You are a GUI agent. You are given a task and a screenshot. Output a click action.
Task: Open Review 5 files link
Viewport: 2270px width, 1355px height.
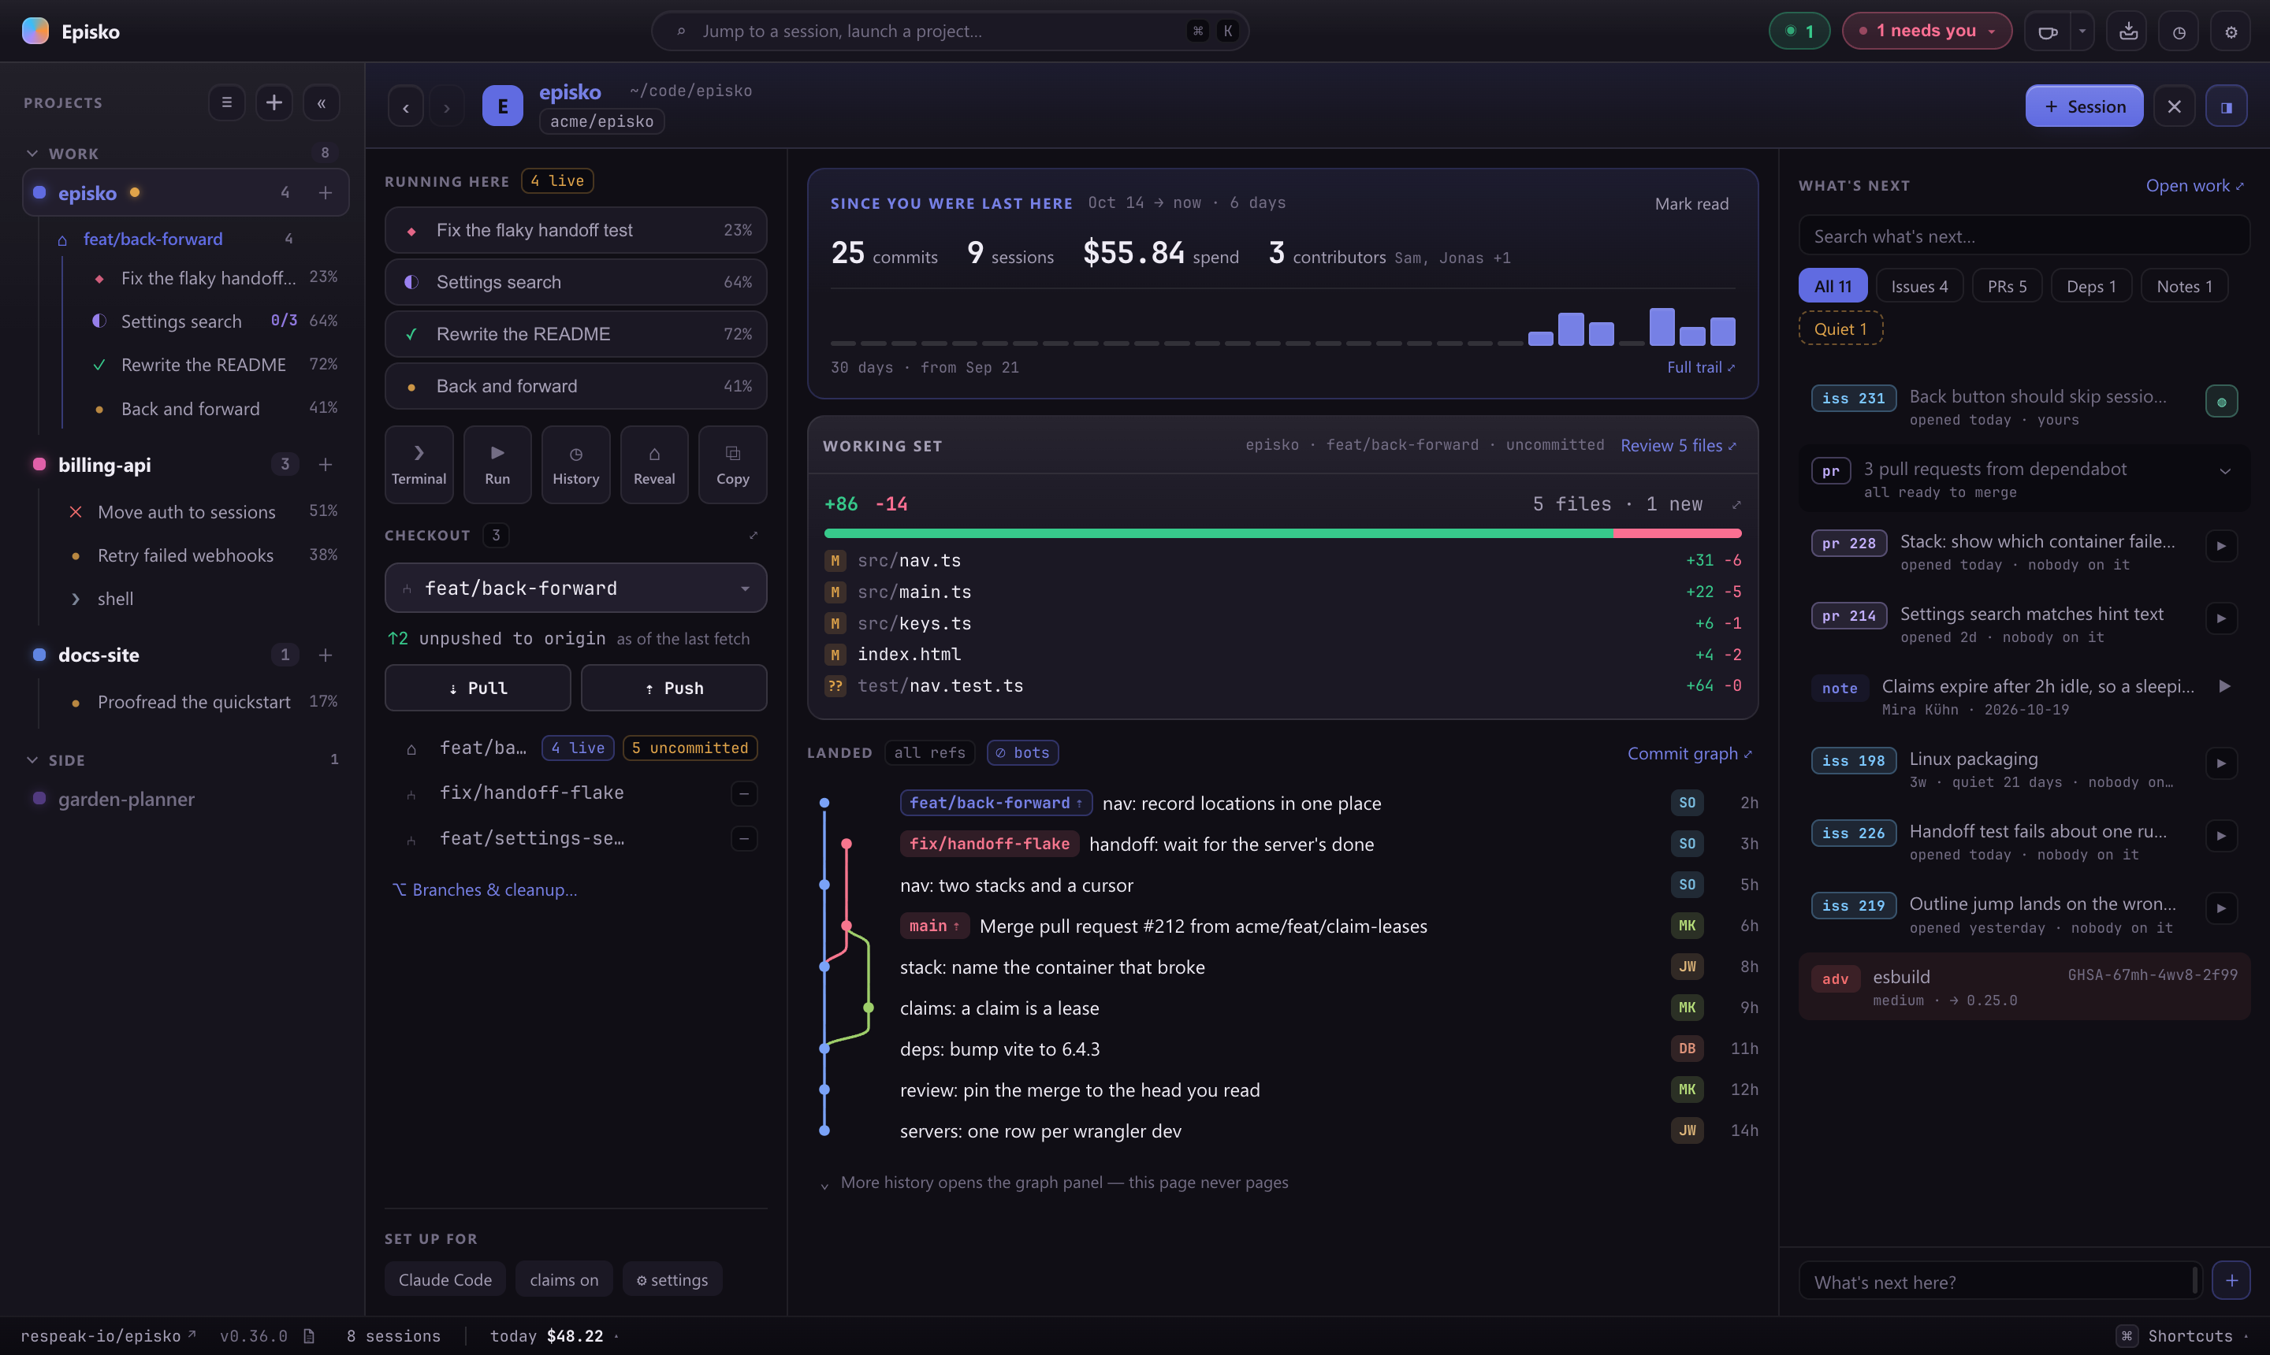[1678, 446]
